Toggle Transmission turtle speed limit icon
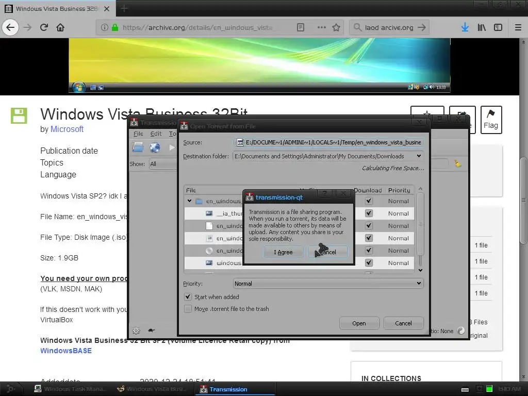Screen dimensions: 528x396 click(x=151, y=331)
